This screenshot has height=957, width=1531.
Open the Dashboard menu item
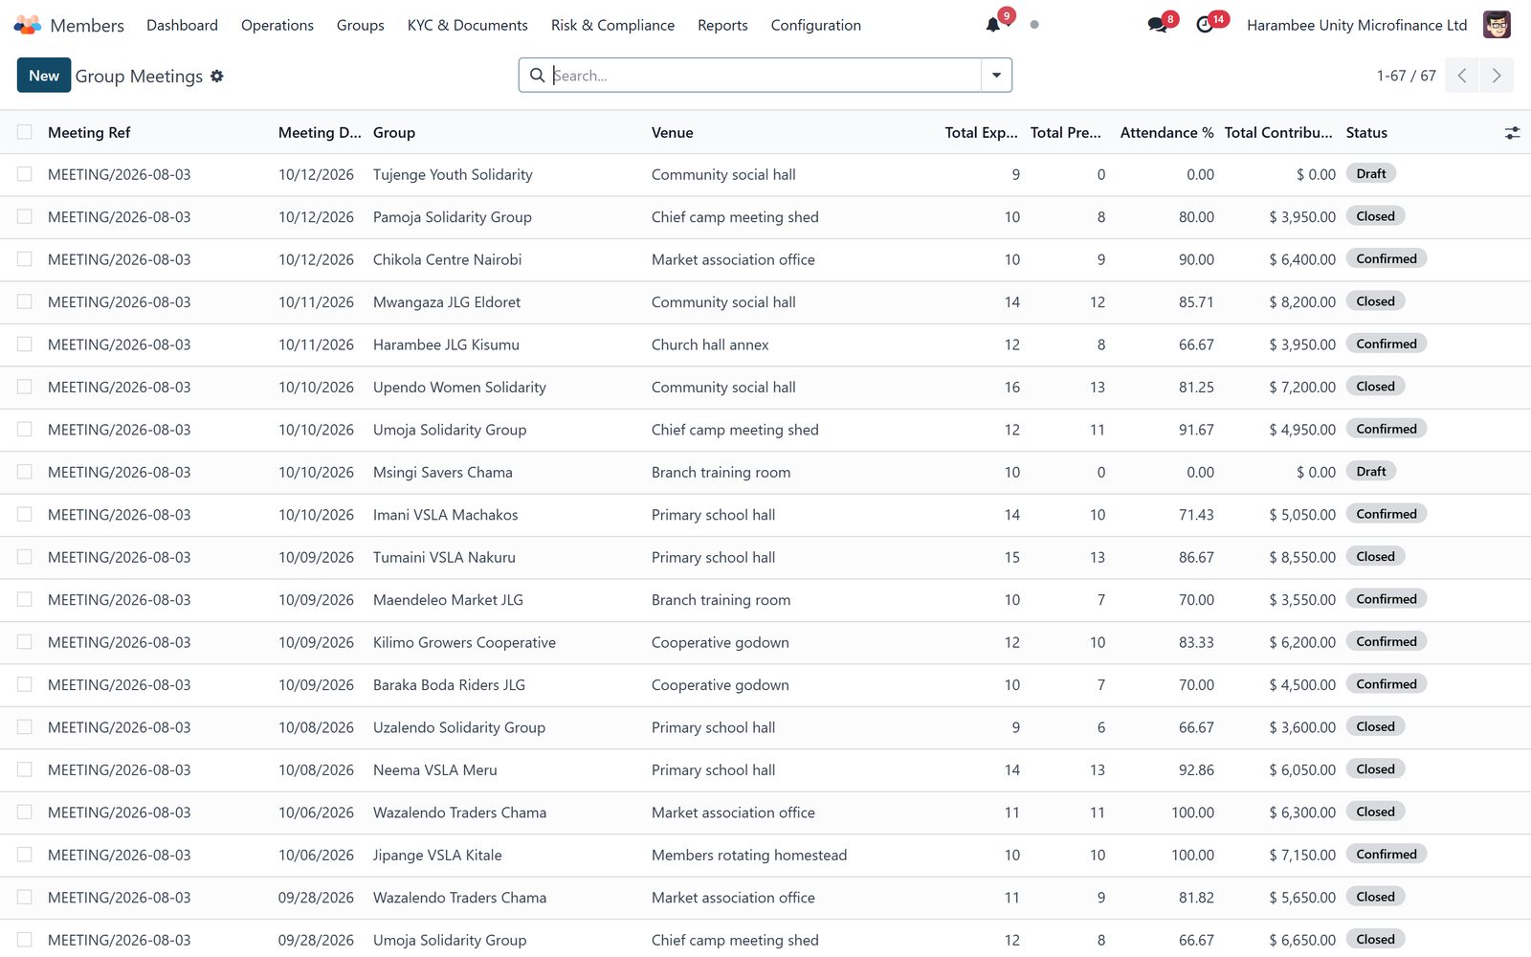[182, 25]
